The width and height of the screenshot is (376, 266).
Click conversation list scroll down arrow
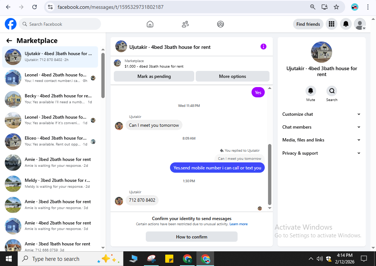pos(103,248)
